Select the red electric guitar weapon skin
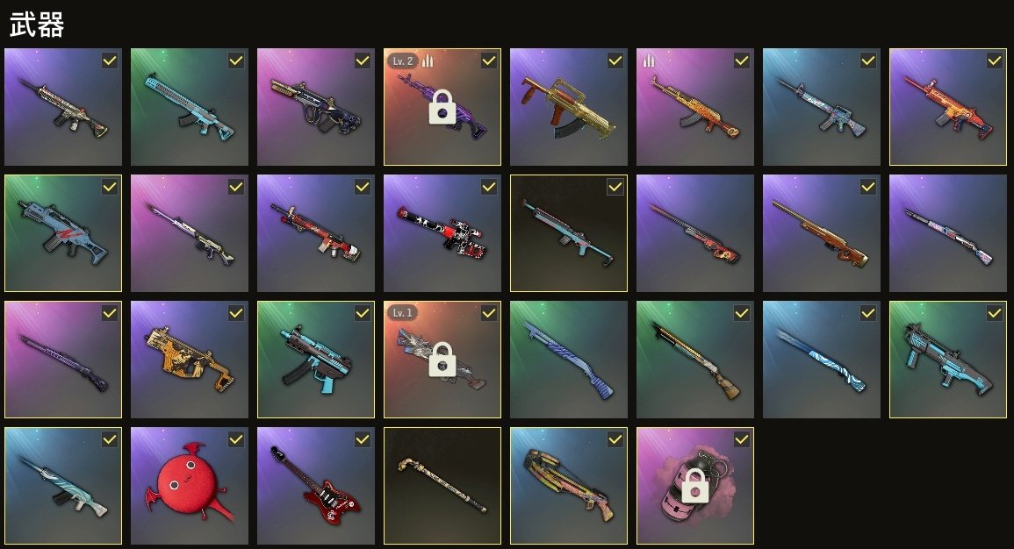The height and width of the screenshot is (549, 1014). (x=315, y=486)
